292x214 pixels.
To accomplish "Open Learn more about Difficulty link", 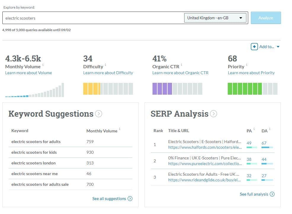I will pyautogui.click(x=108, y=73).
